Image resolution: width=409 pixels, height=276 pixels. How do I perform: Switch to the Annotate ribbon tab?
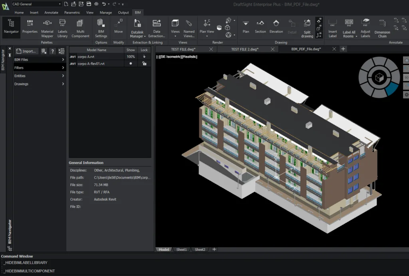pos(51,12)
